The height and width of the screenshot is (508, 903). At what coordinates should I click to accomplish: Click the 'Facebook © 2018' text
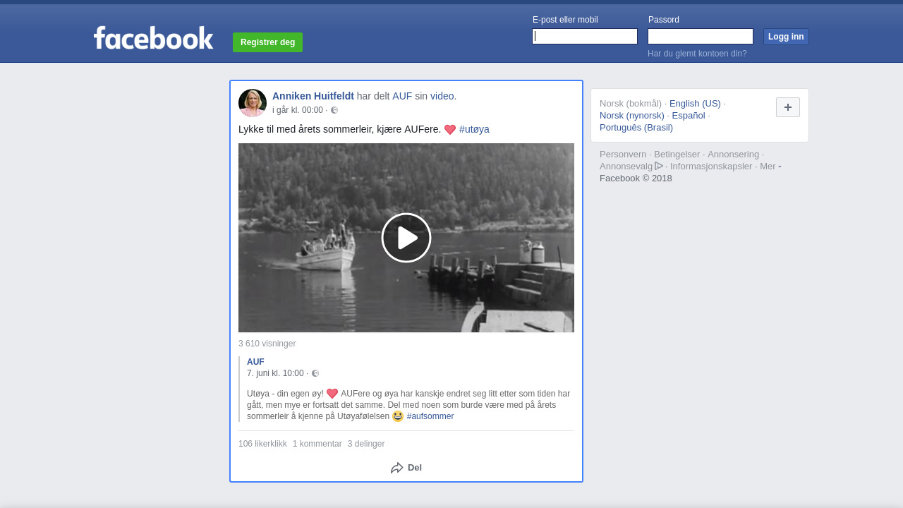[636, 179]
